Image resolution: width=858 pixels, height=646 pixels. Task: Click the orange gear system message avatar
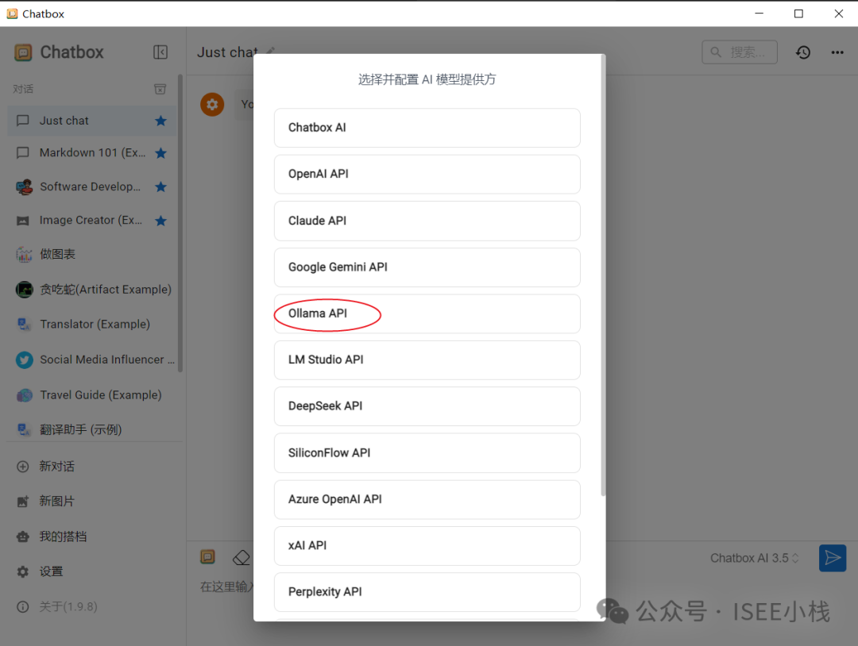tap(212, 105)
